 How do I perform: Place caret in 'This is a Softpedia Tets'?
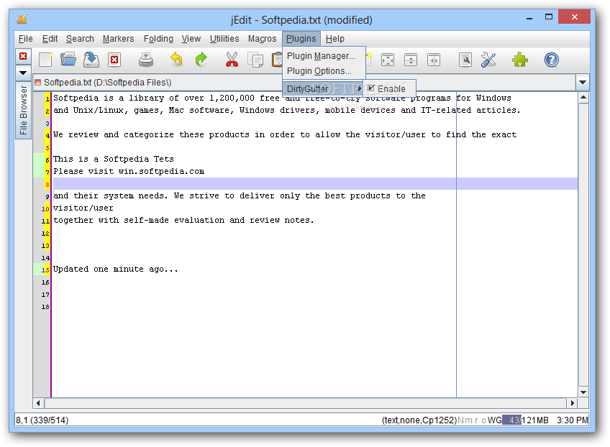tap(113, 159)
